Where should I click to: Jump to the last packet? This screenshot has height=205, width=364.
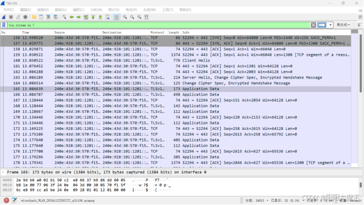(100, 17)
